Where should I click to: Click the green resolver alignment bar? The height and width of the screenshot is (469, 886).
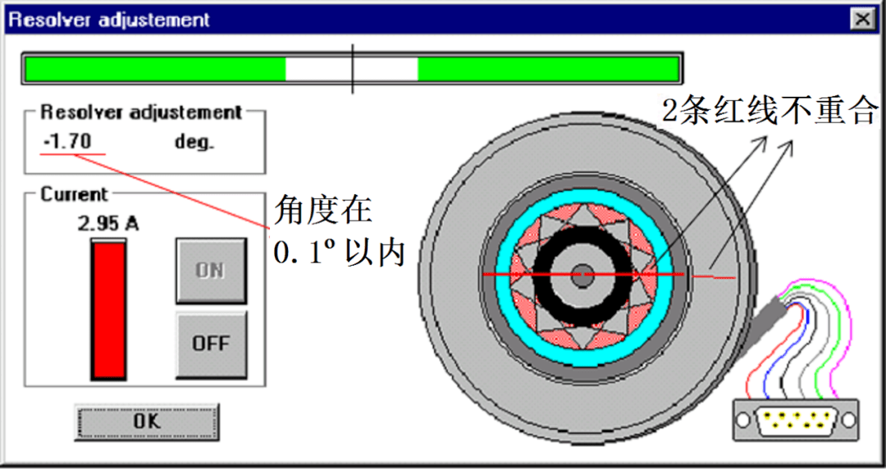coord(352,69)
